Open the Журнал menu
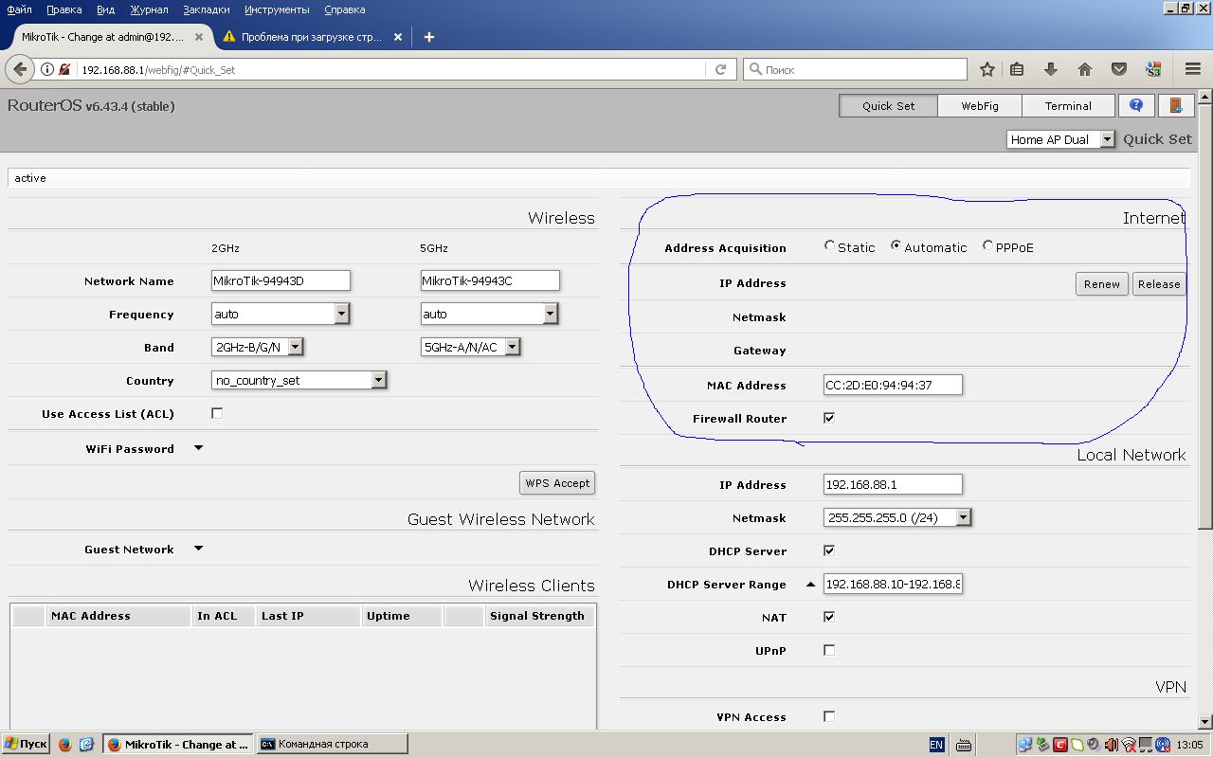The image size is (1213, 758). pos(149,9)
